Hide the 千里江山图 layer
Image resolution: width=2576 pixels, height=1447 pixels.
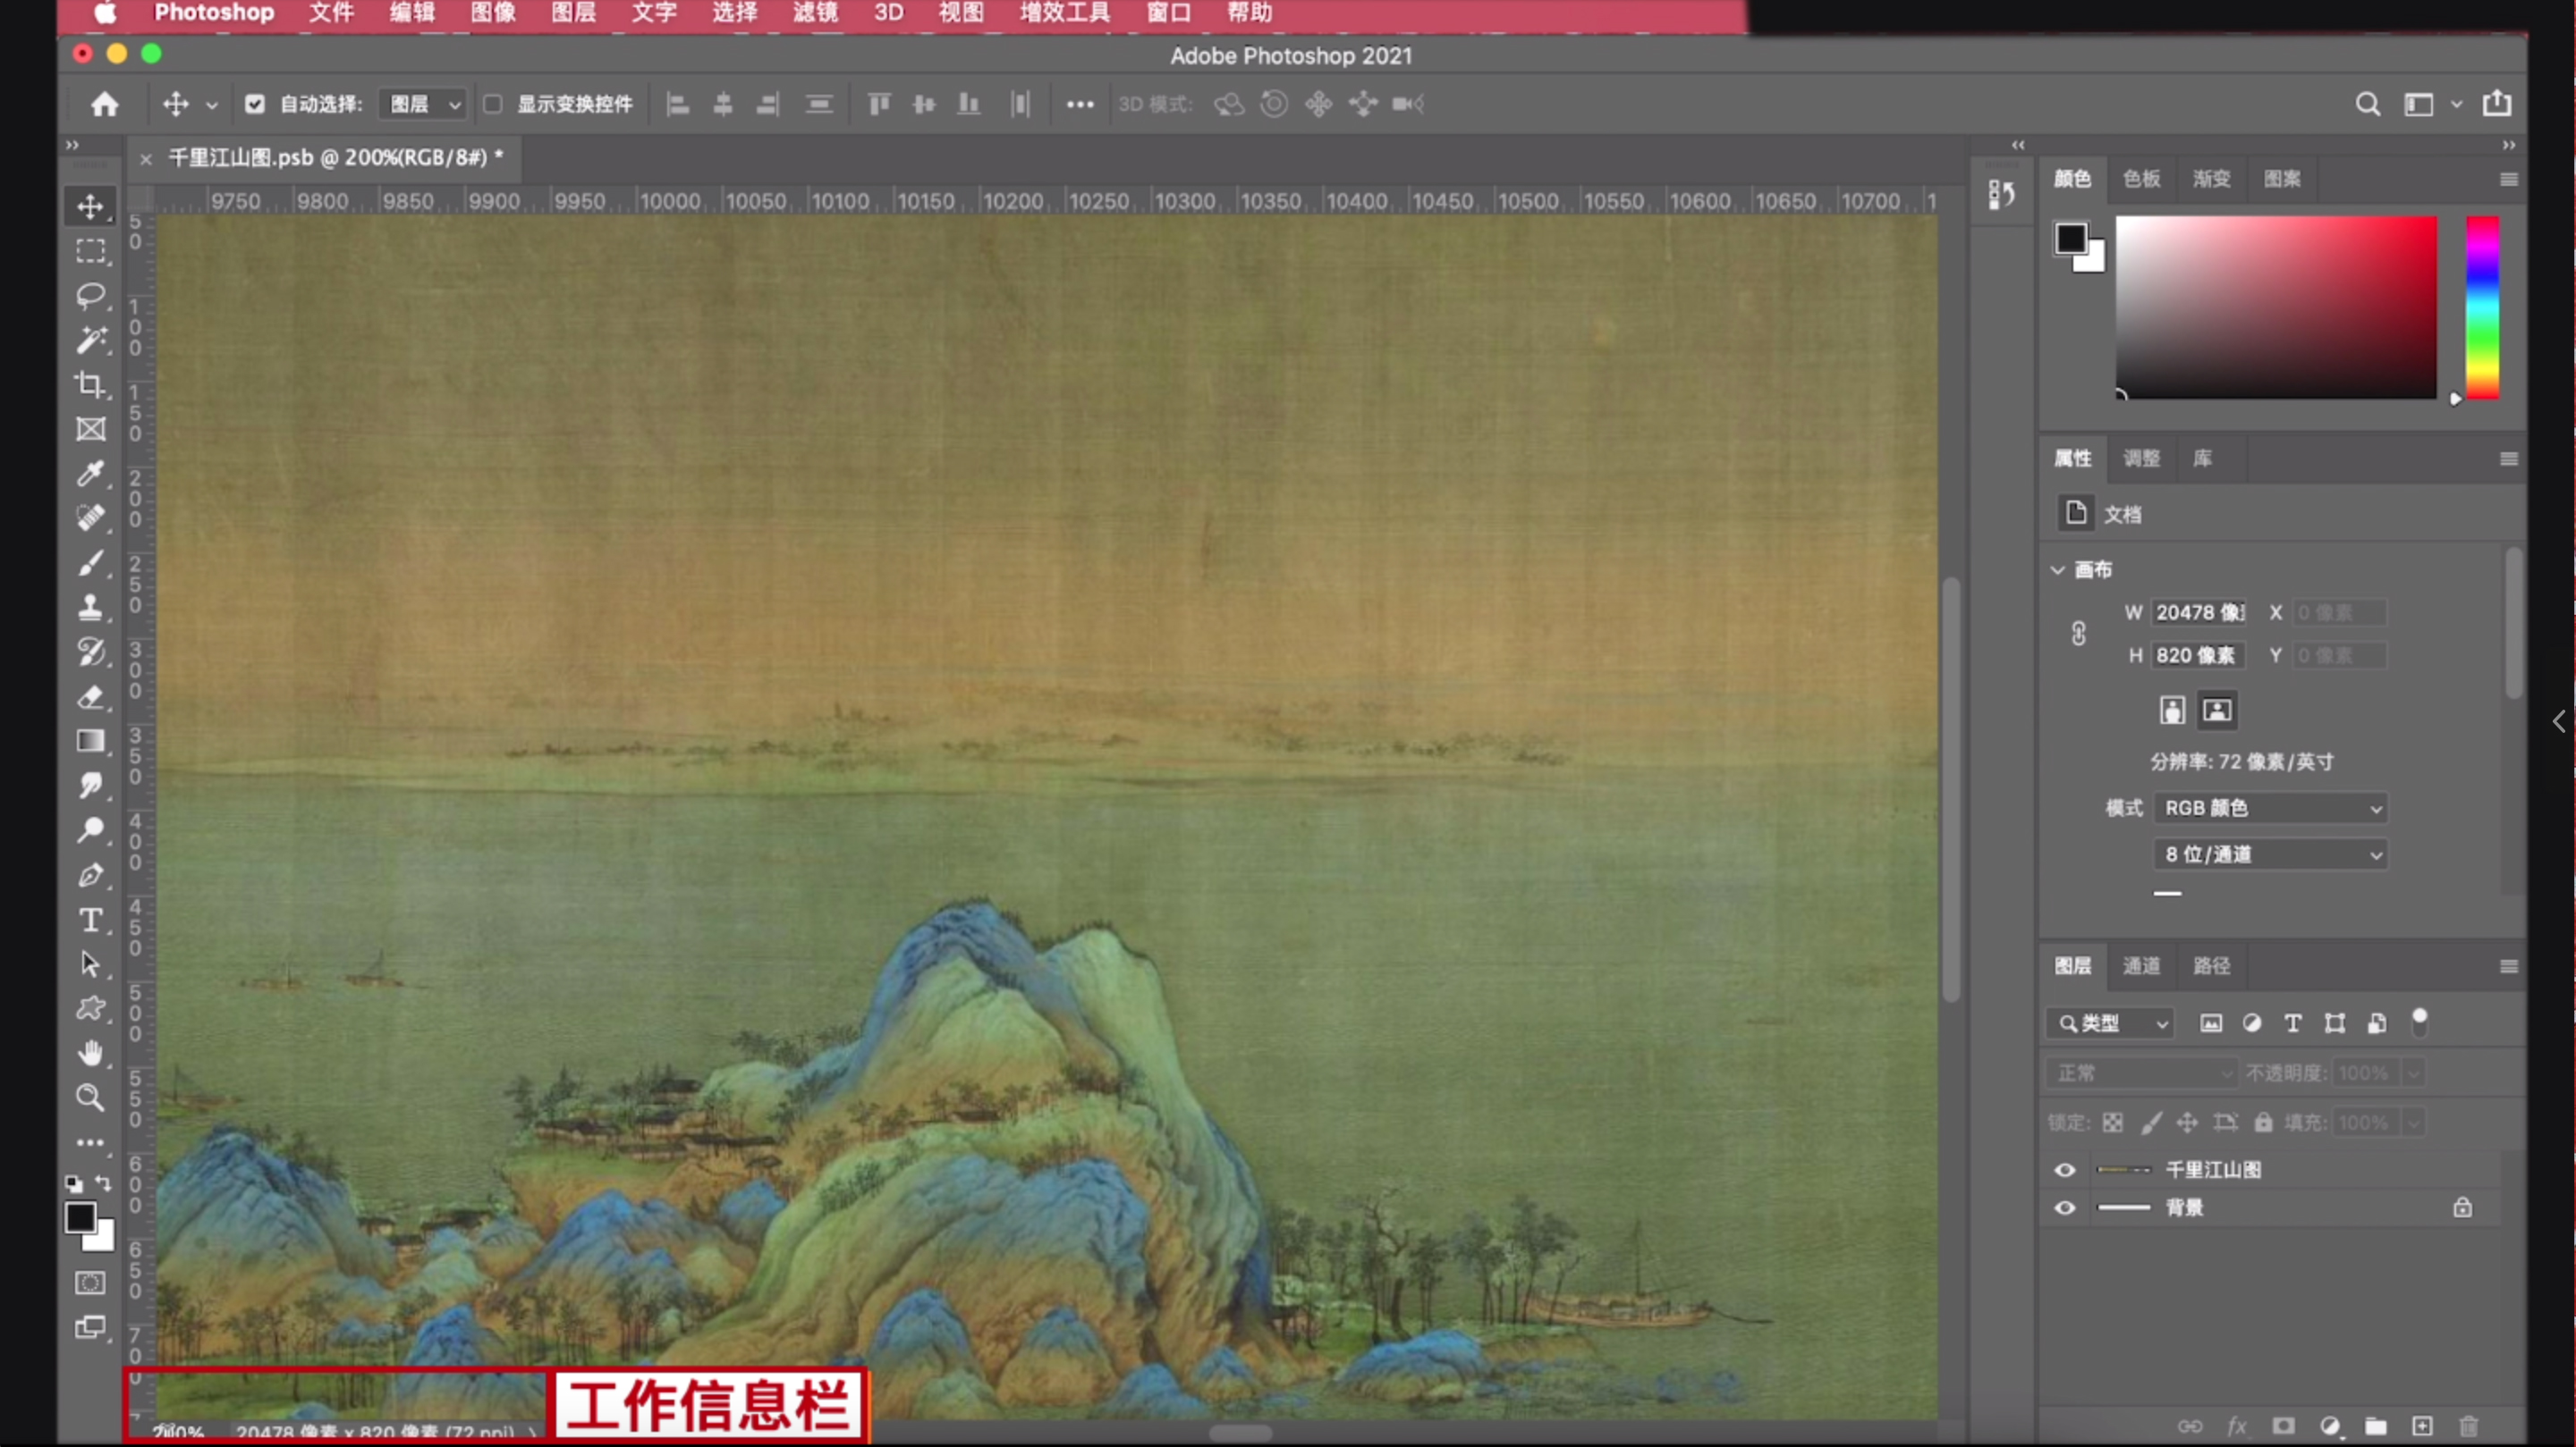2065,1170
